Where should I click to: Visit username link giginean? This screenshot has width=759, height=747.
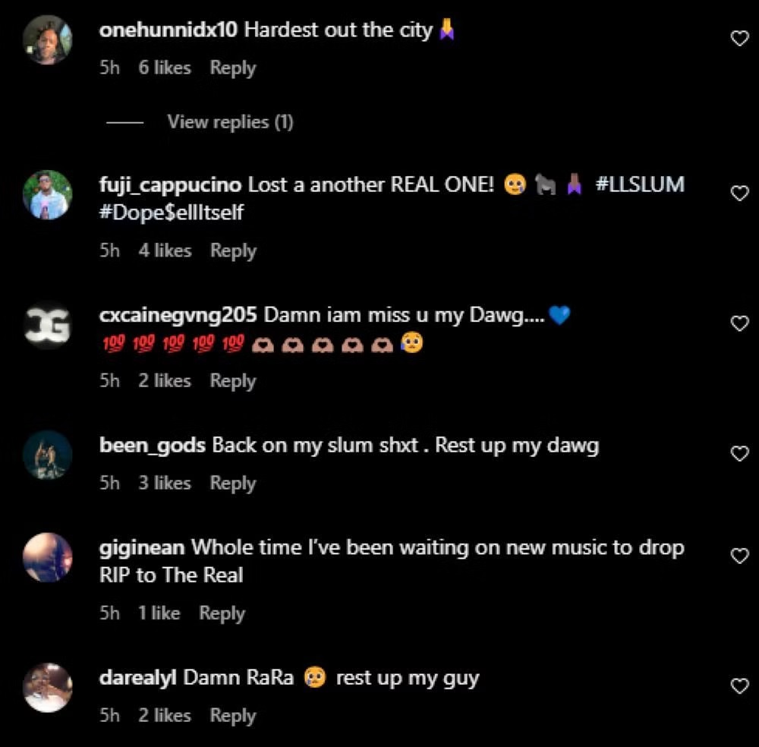click(142, 548)
